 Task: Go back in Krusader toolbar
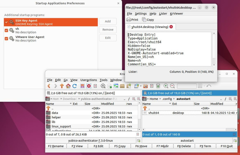[49, 86]
